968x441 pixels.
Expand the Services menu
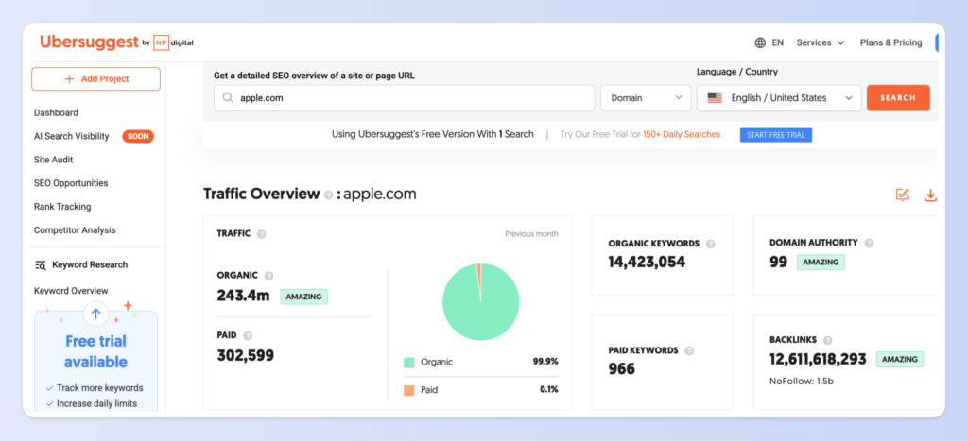[x=820, y=42]
